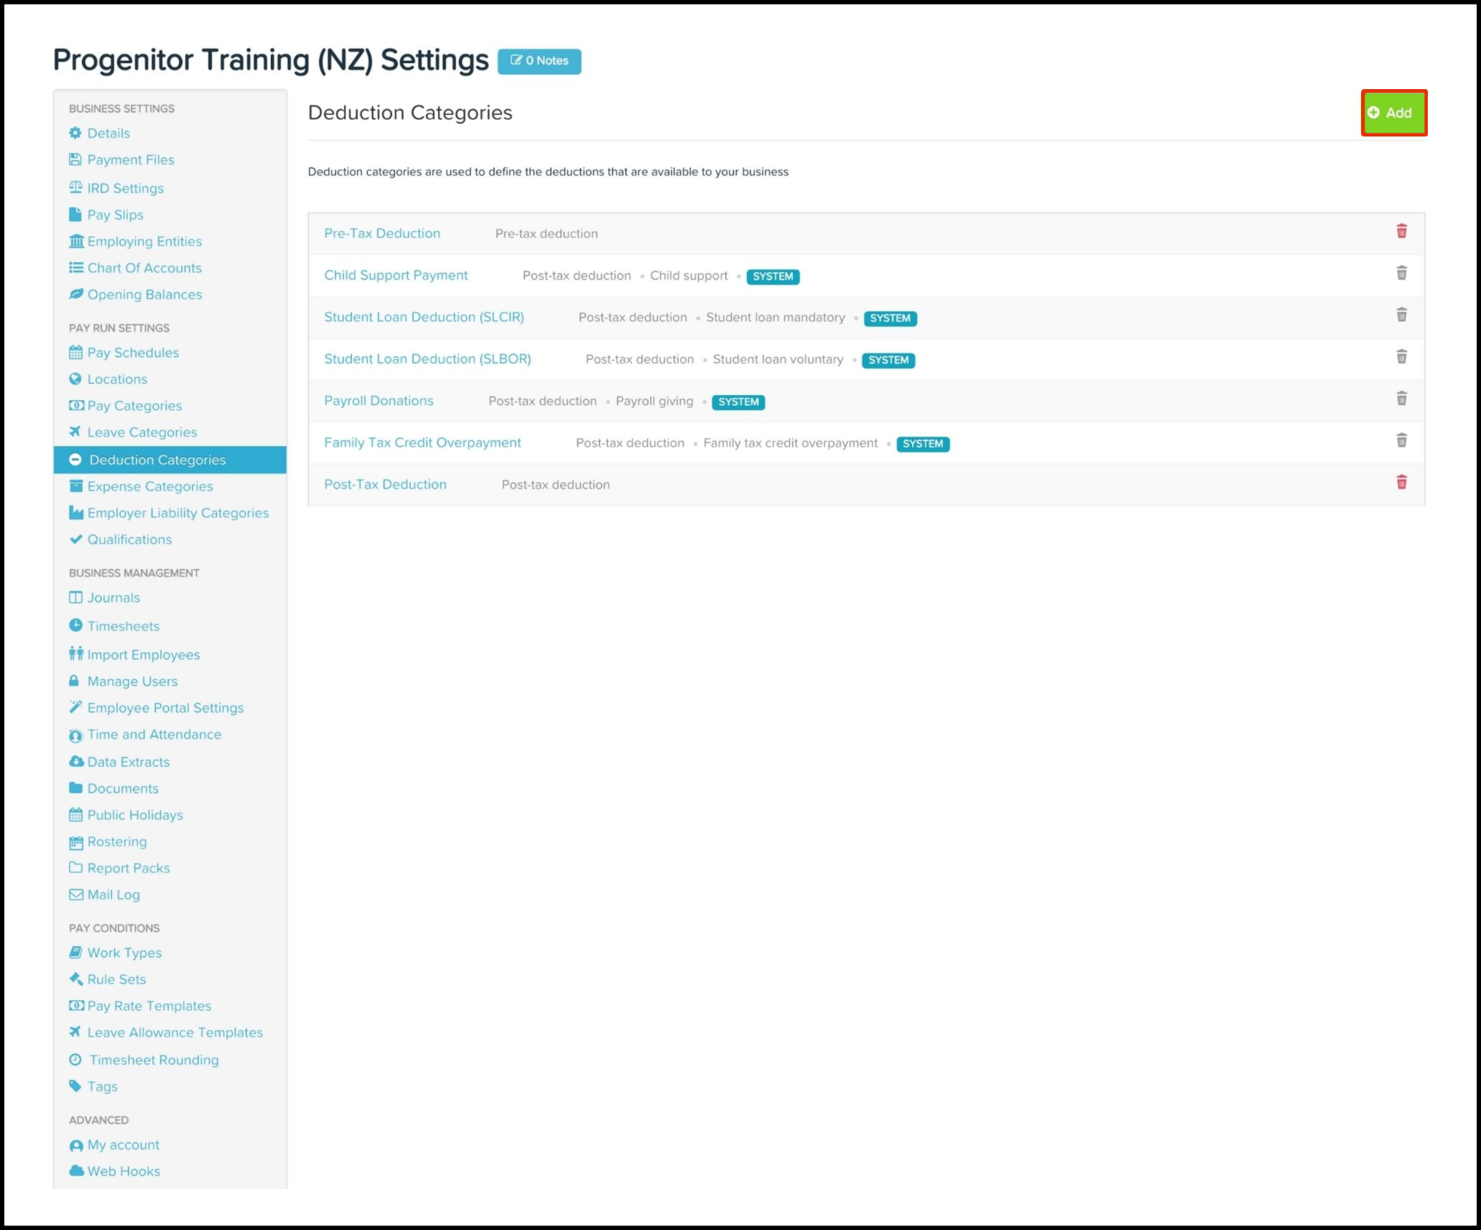Screen dimensions: 1481x1230
Task: Open the Chart Of Accounts page
Action: (144, 268)
